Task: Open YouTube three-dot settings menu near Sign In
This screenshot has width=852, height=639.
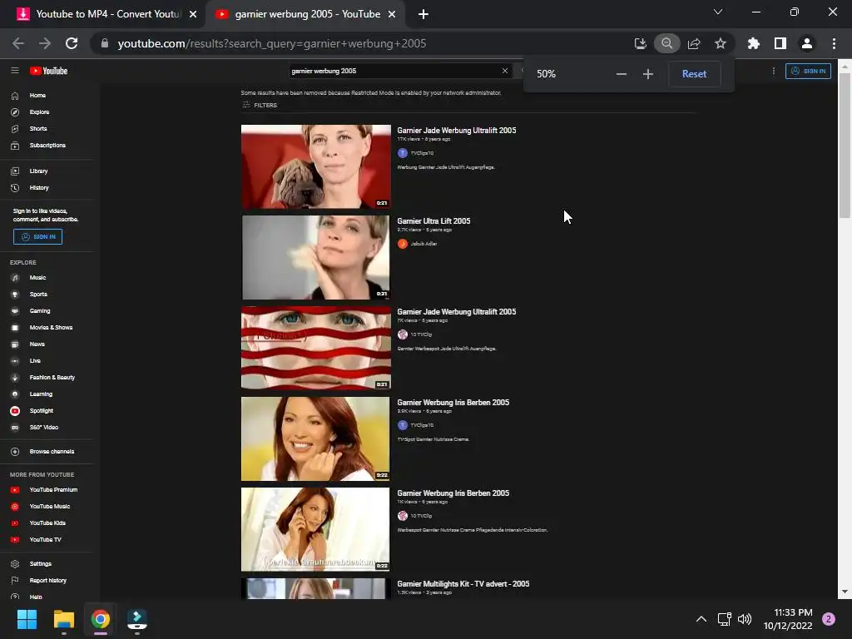Action: pos(774,71)
